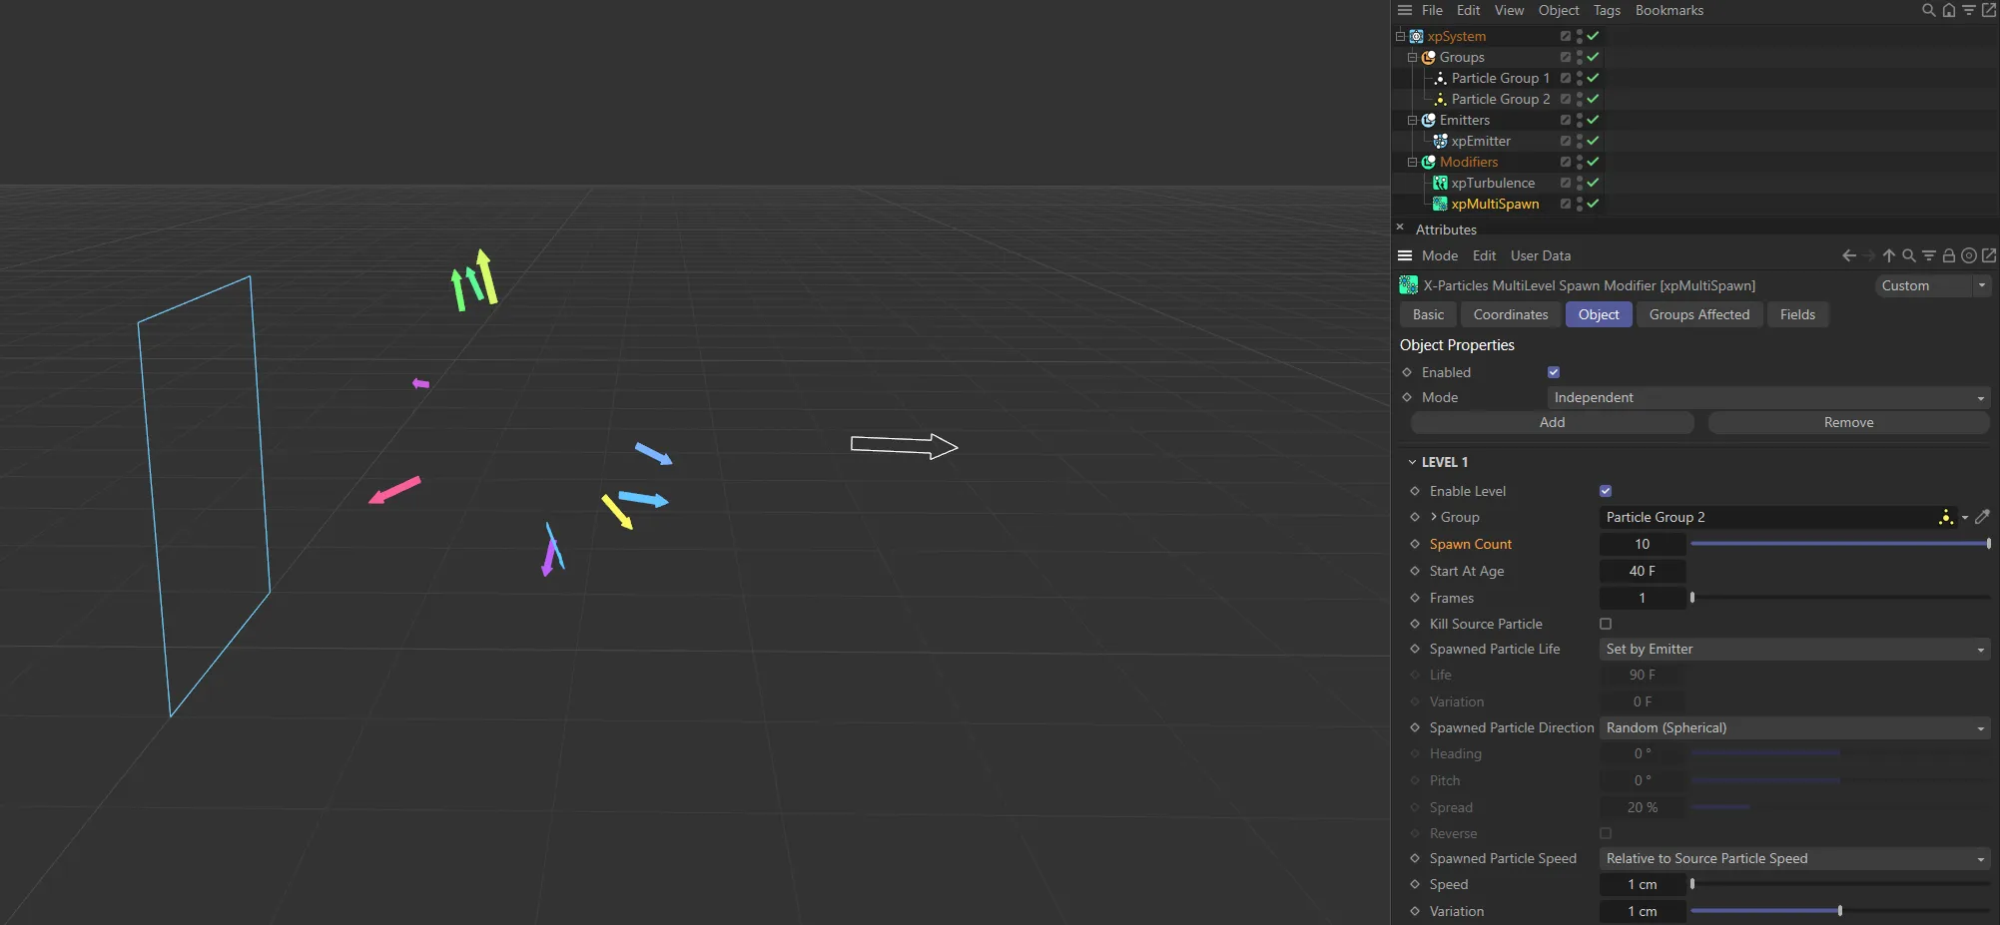Screen dimensions: 2000x925
Task: Click the Add button
Action: coord(1551,422)
